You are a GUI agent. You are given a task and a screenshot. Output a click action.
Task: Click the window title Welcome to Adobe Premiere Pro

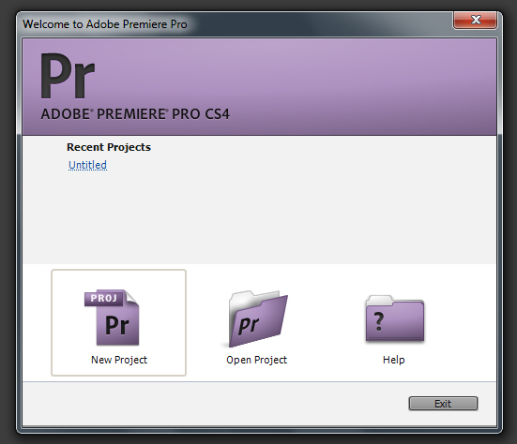(x=105, y=24)
